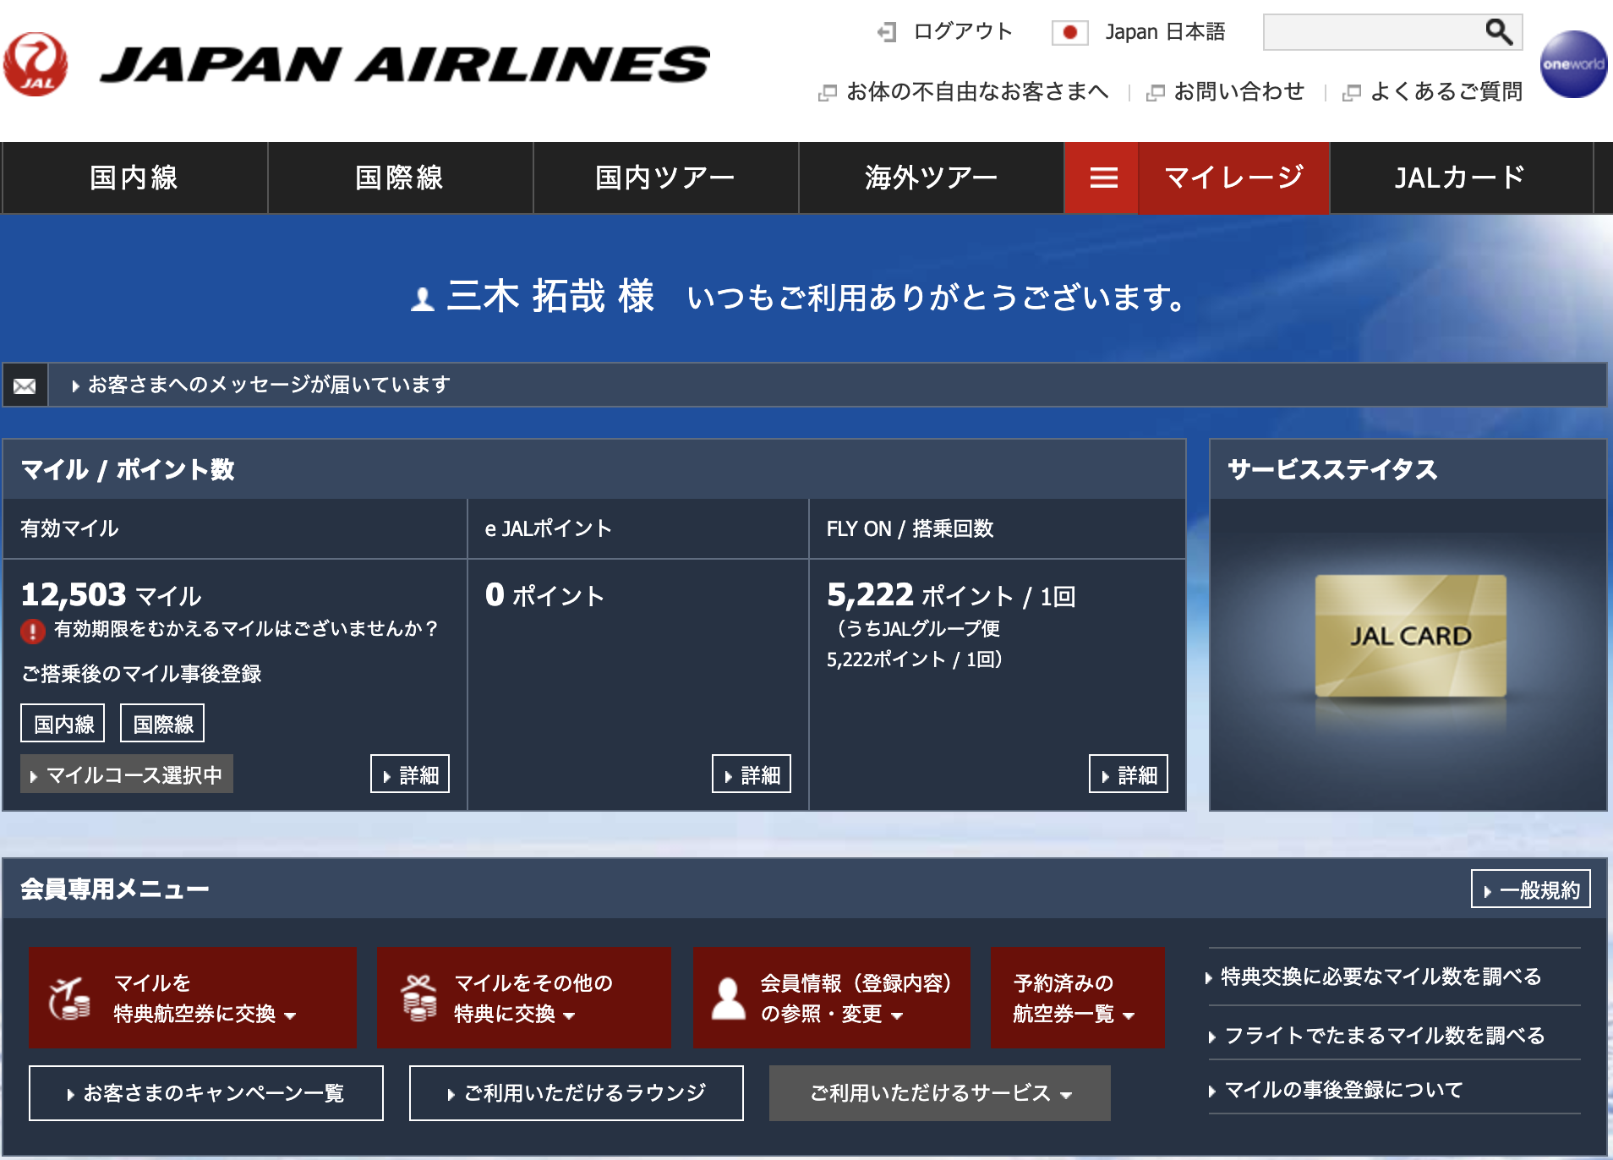The image size is (1613, 1160).
Task: Click the member profile person icon
Action: [x=728, y=999]
